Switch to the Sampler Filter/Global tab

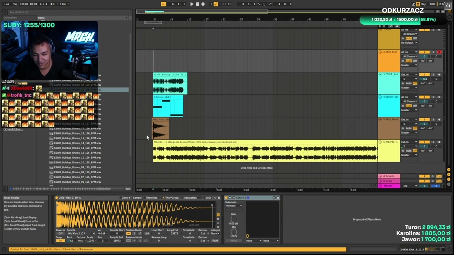171,198
